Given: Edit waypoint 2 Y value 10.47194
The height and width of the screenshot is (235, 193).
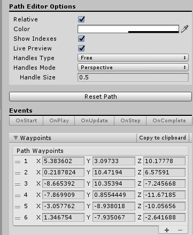Looking at the screenshot, I should point(114,172).
